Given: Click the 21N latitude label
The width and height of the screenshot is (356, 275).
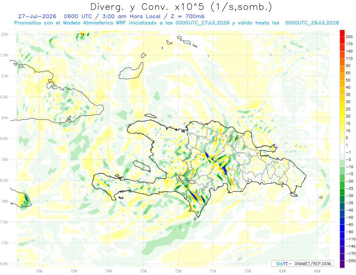Looking at the screenshot, I should tap(4, 76).
